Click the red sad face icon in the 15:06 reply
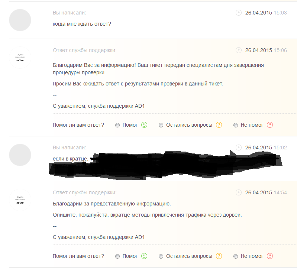This screenshot has height=269, width=297. click(x=270, y=125)
